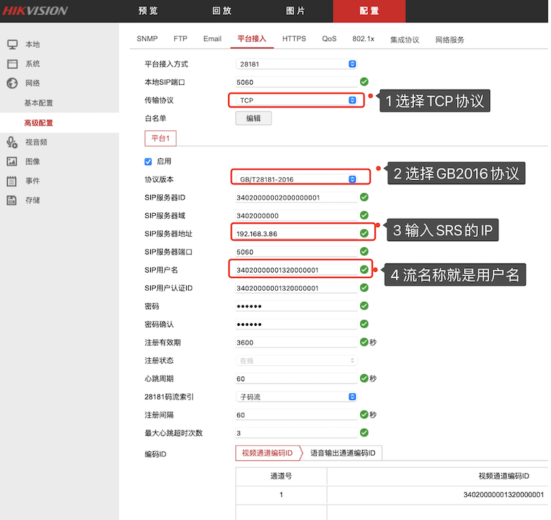Select 基本配置 in the sidebar

point(39,103)
